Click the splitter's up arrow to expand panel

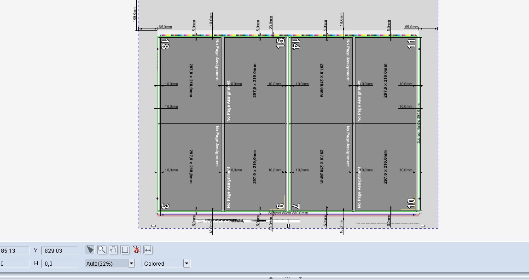point(271,278)
